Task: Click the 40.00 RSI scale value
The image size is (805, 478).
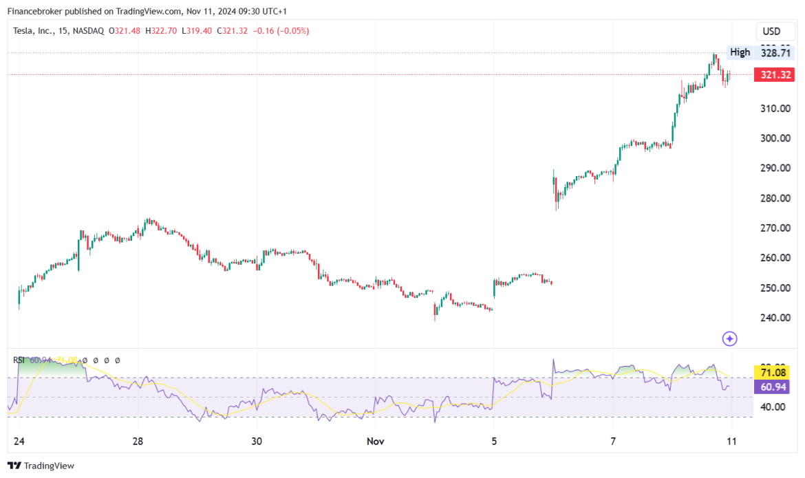Action: point(773,407)
